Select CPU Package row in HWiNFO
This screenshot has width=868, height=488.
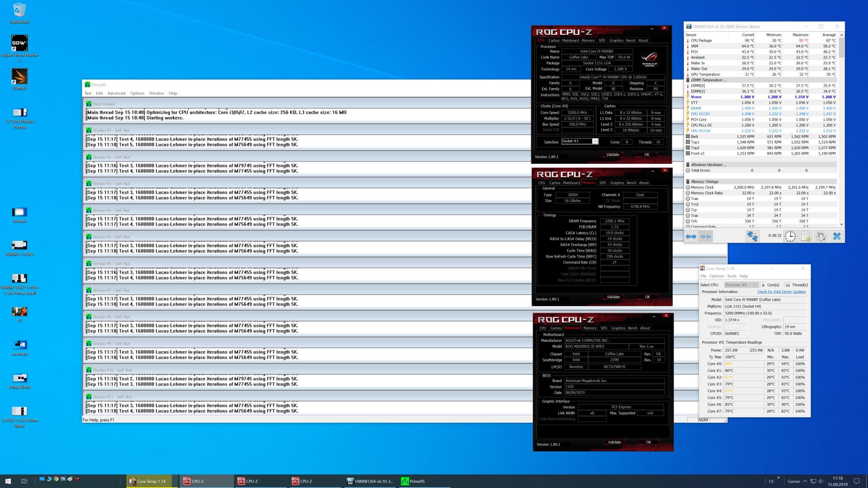point(761,41)
